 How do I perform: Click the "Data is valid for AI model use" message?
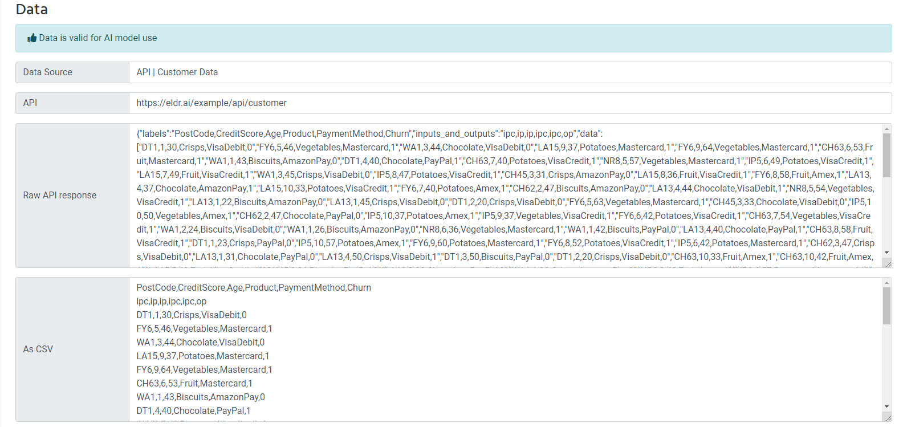(98, 38)
